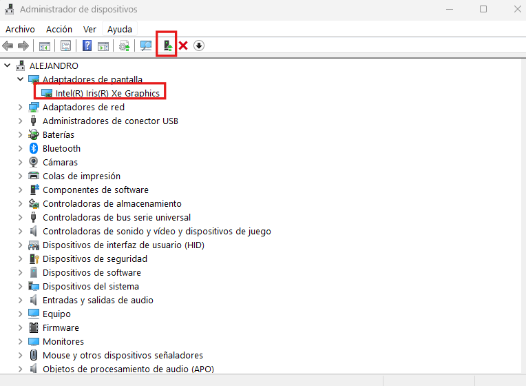Collapse the Adaptadores de pantalla category

click(x=20, y=79)
